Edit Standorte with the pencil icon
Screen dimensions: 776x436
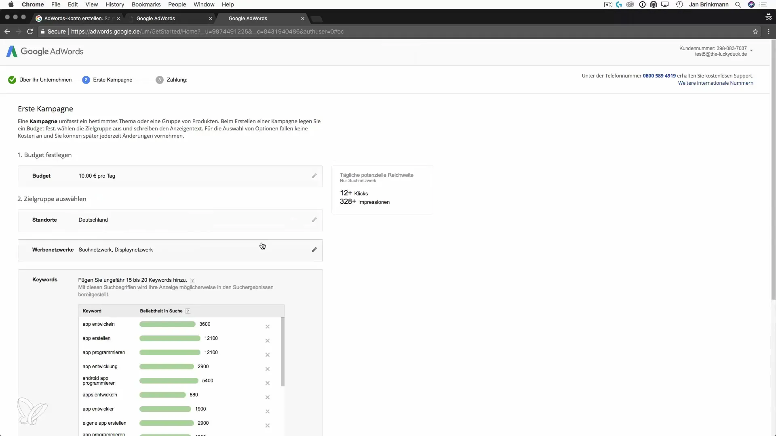(x=314, y=220)
